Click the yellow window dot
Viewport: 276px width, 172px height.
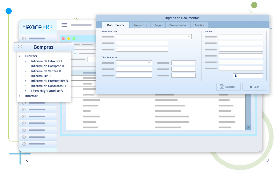pyautogui.click(x=68, y=39)
